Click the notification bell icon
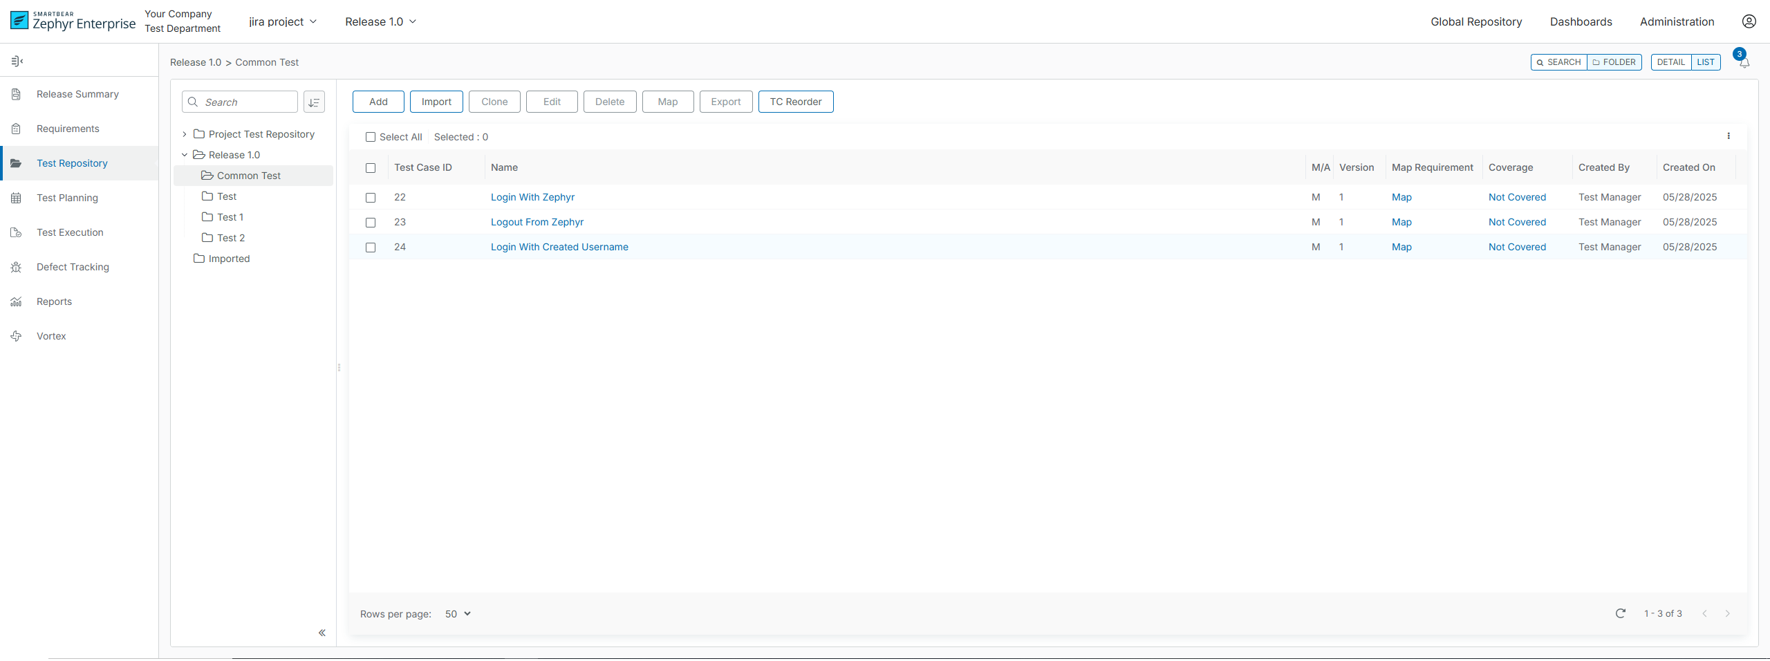The width and height of the screenshot is (1770, 661). [x=1743, y=64]
